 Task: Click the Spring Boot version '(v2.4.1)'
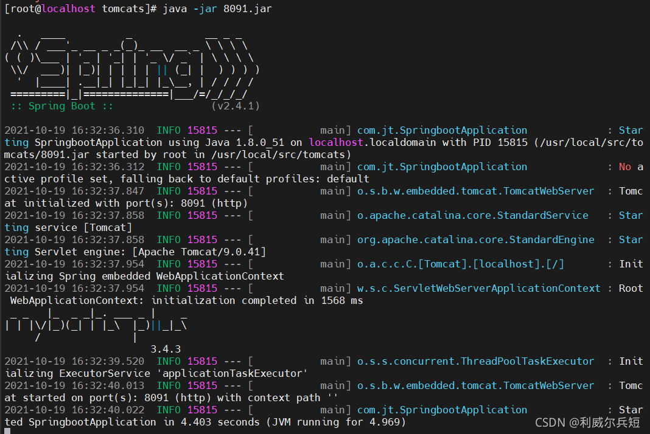click(x=236, y=106)
